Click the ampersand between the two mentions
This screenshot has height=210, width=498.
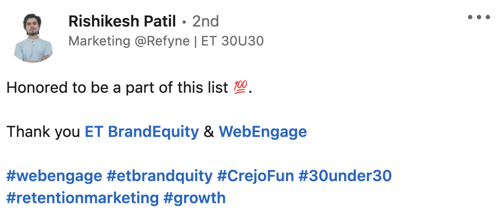pyautogui.click(x=209, y=132)
